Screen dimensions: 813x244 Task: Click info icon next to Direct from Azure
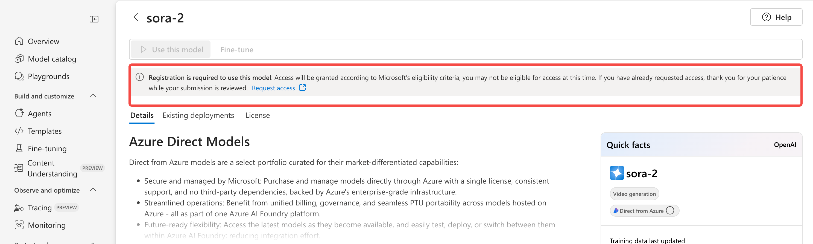pyautogui.click(x=670, y=211)
